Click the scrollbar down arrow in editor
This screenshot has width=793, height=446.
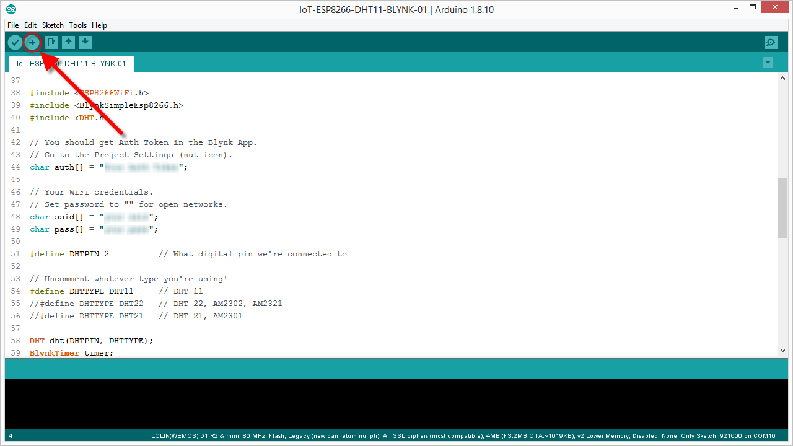coord(783,351)
